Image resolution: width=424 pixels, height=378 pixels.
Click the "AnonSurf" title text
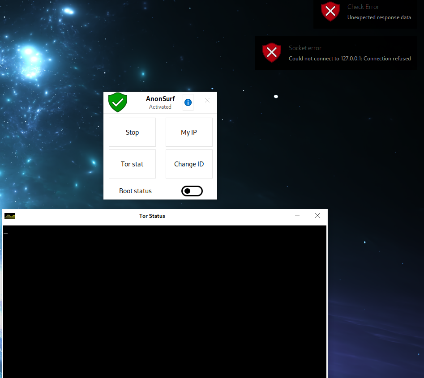pos(160,98)
